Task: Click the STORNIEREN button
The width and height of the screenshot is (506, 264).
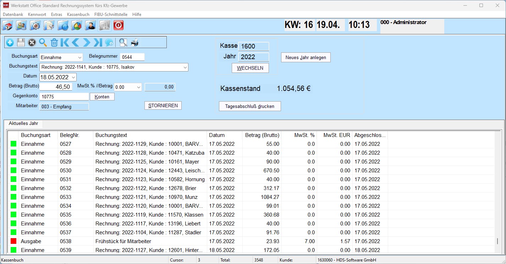Action: point(163,105)
